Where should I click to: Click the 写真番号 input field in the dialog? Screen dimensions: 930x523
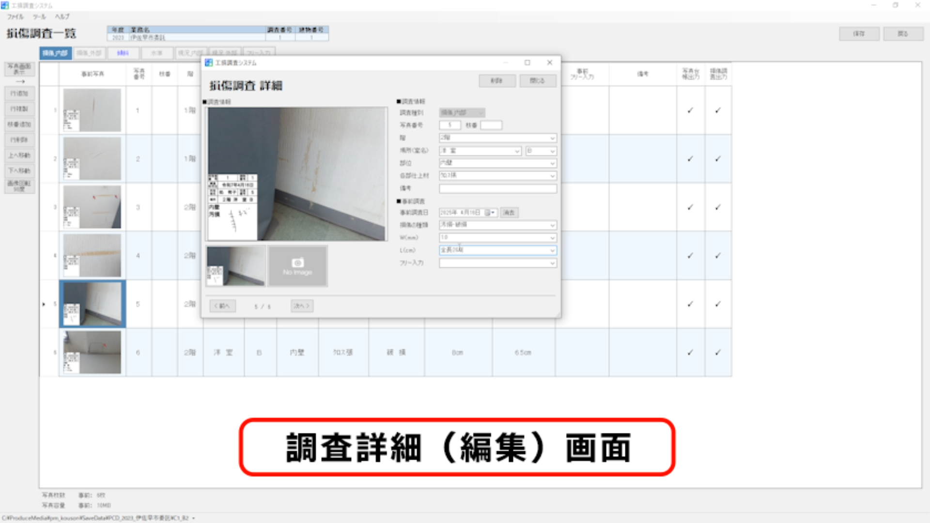coord(450,125)
